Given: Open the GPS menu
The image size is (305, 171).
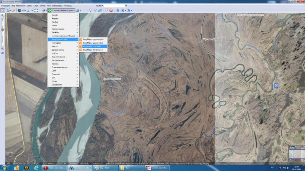Looking at the screenshot, I should (49, 6).
